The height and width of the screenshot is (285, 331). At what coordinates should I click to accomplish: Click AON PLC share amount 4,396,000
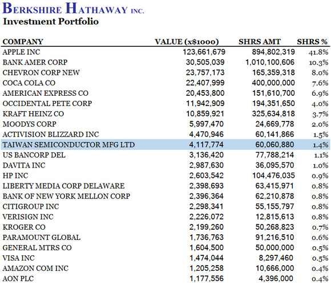point(276,279)
